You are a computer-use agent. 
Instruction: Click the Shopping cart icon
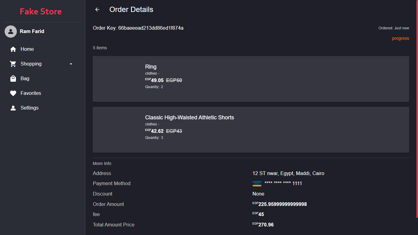click(x=13, y=64)
